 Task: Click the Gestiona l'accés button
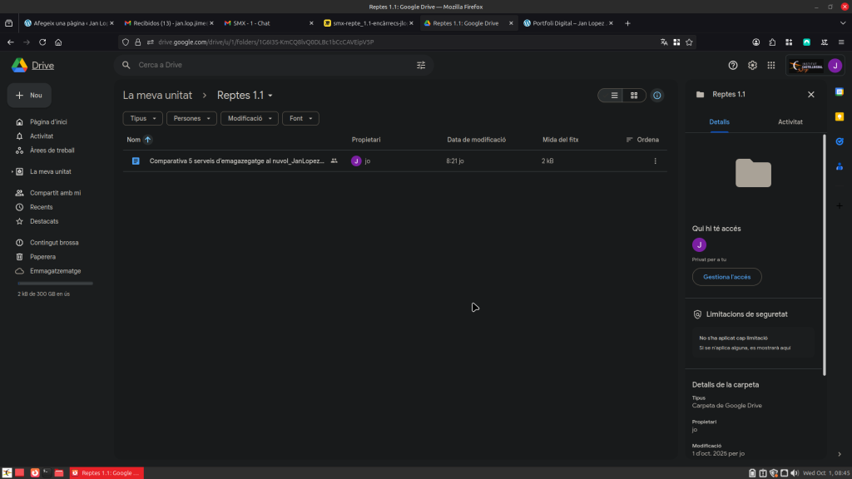(x=726, y=277)
